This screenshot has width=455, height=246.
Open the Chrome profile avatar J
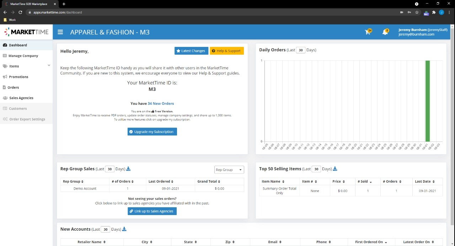(x=441, y=12)
